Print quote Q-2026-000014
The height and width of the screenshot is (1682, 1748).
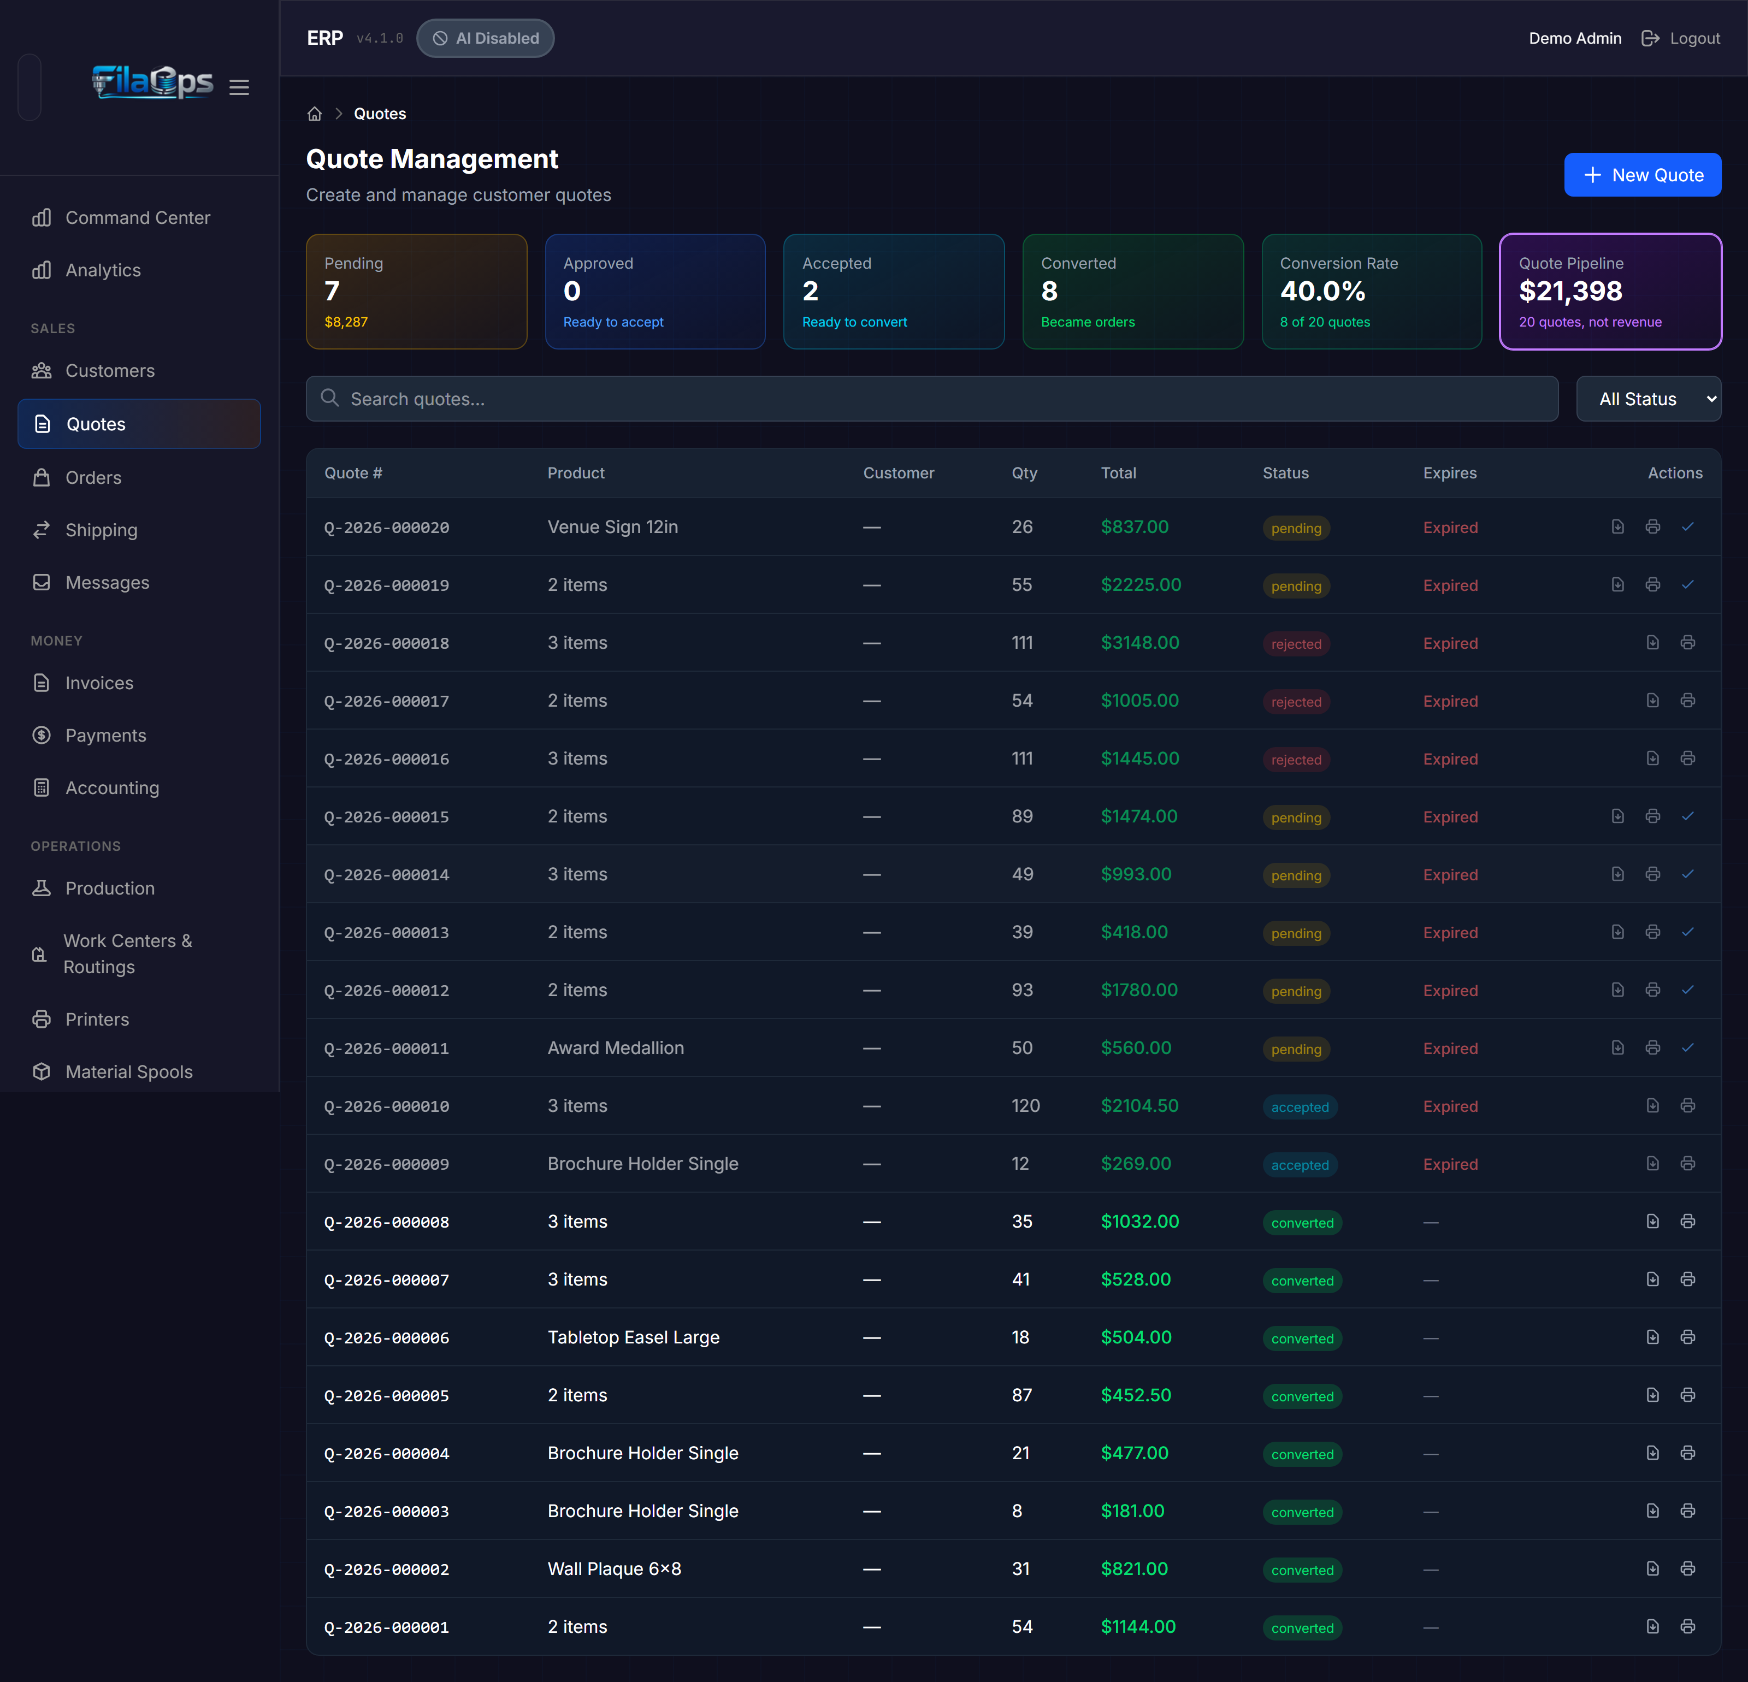click(x=1652, y=874)
